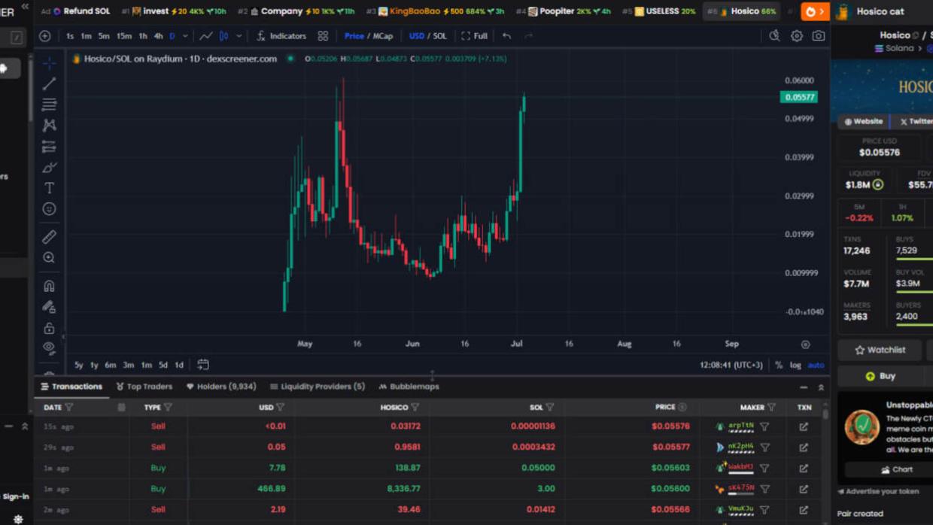
Task: Open the time axis settings icon
Action: 805,344
